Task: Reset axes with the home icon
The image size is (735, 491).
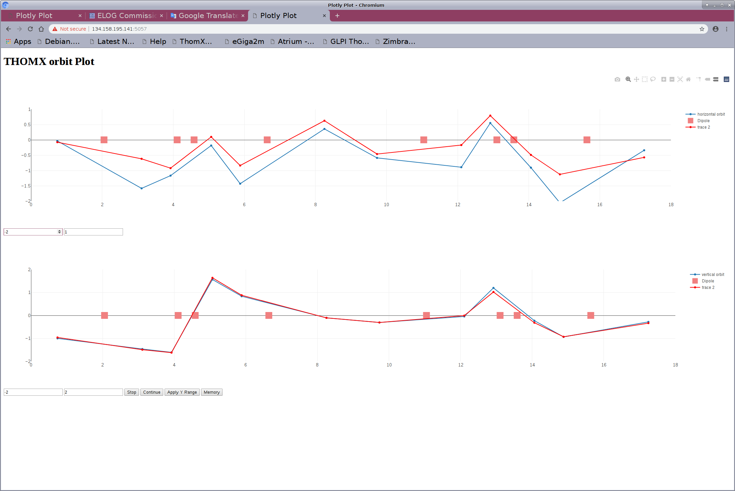Action: [688, 79]
